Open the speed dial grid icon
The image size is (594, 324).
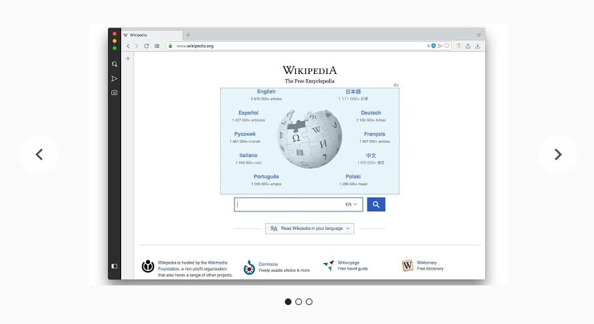tap(157, 46)
